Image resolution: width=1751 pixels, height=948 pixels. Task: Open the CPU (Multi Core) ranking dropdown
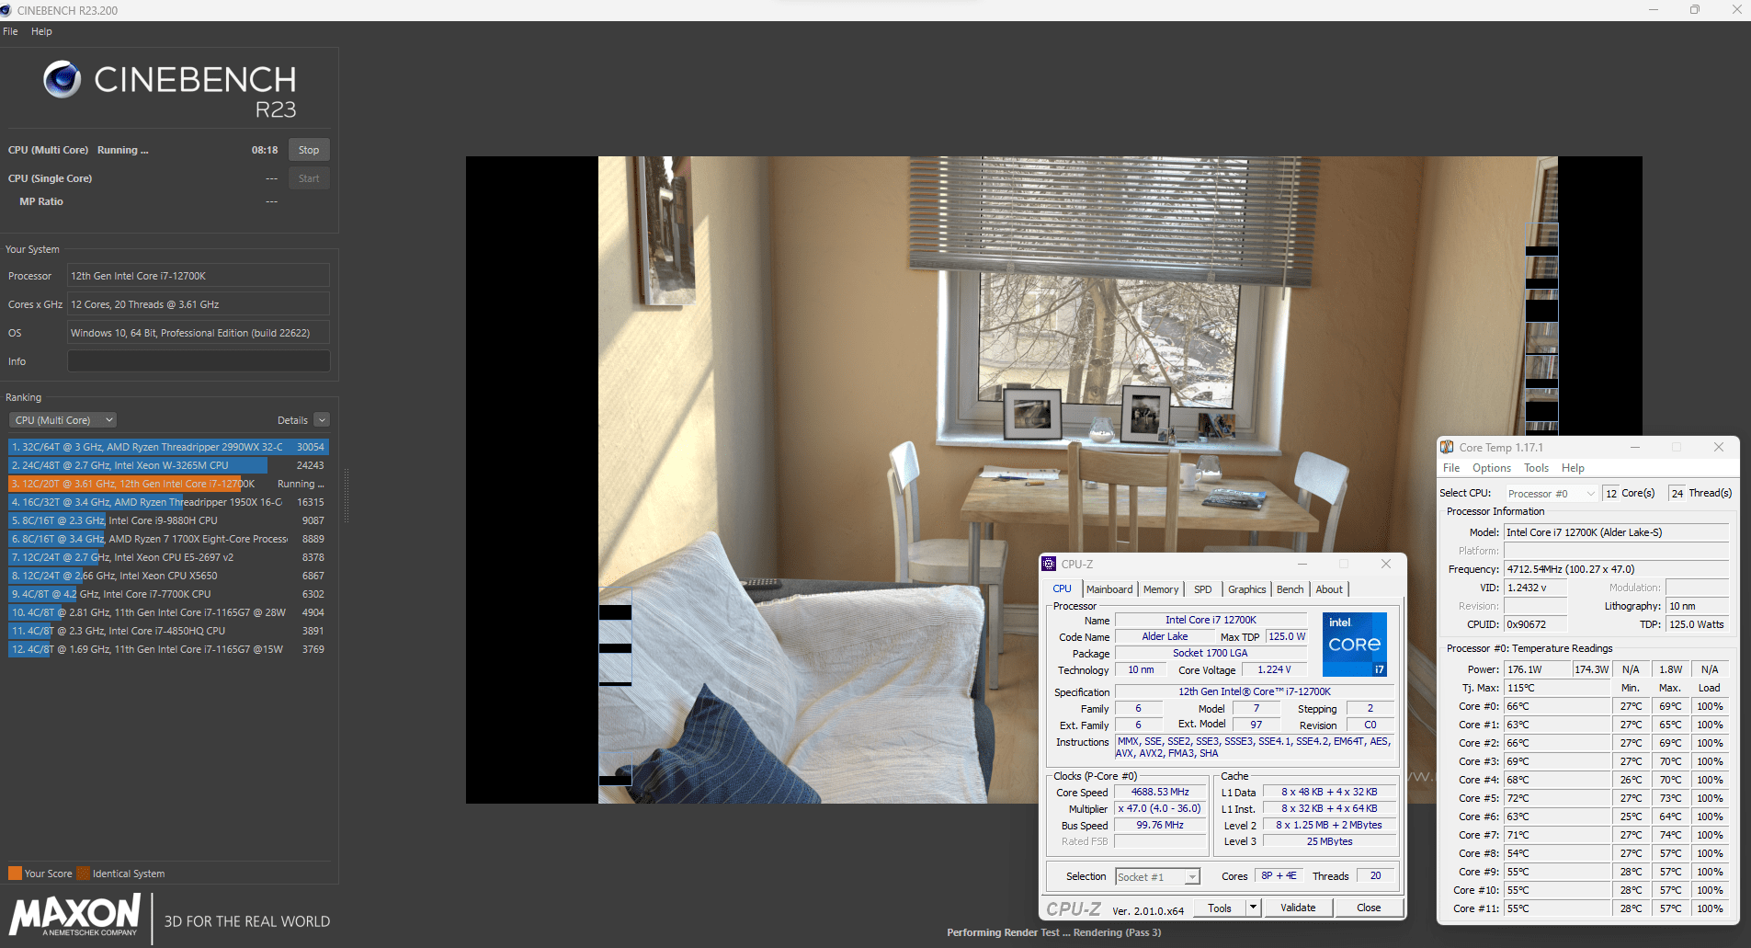pos(63,420)
